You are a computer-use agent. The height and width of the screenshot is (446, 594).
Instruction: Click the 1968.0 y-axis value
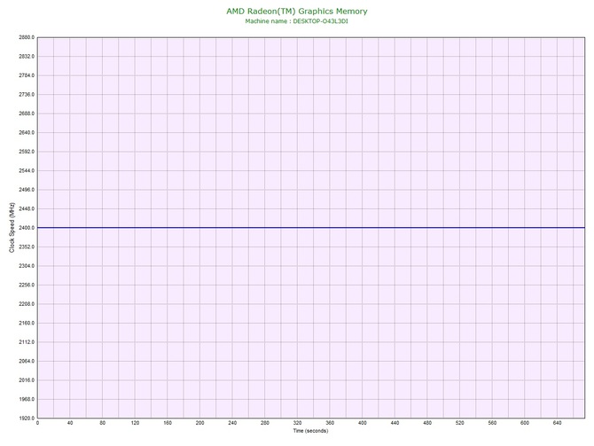(x=27, y=399)
